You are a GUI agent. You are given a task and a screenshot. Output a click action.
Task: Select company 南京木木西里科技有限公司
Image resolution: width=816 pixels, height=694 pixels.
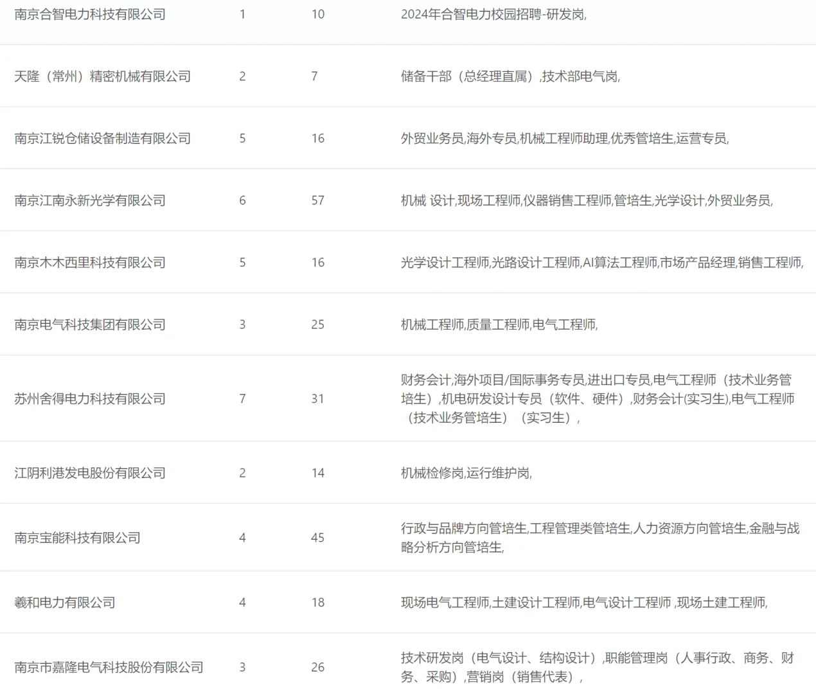click(x=90, y=262)
